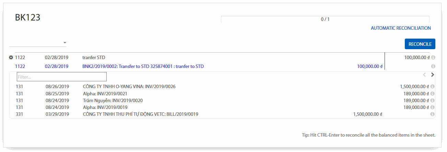Select CÔNG TY TNHH O-YANG VINA invoice line
The height and width of the screenshot is (152, 447).
click(x=129, y=87)
